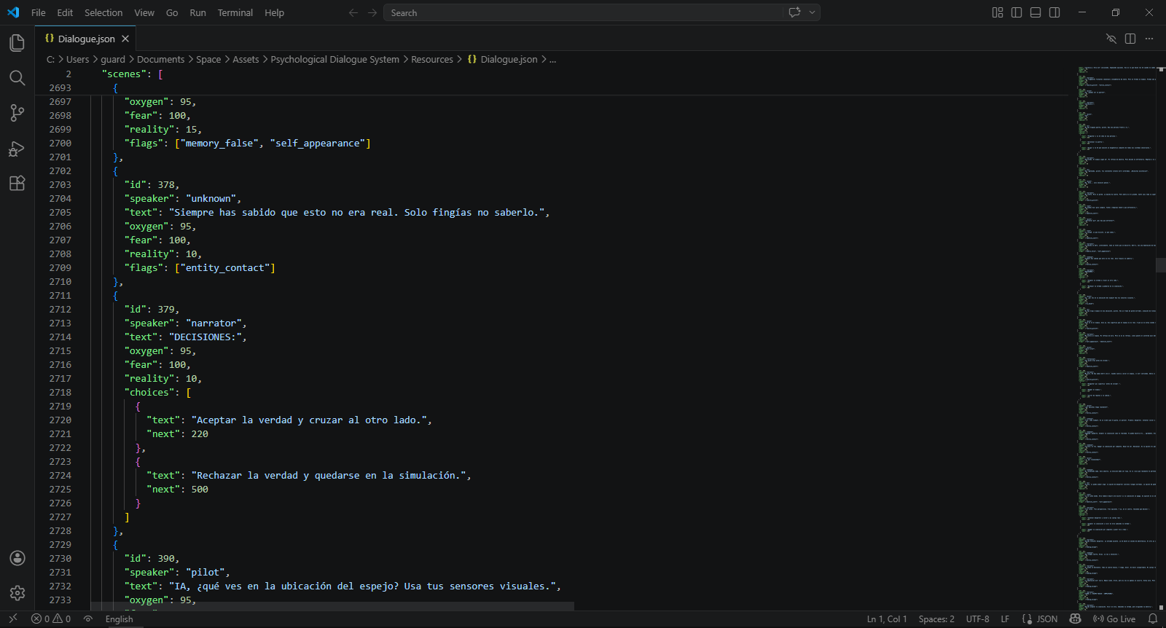Viewport: 1166px width, 628px height.
Task: Open the Manage gear icon
Action: (17, 593)
